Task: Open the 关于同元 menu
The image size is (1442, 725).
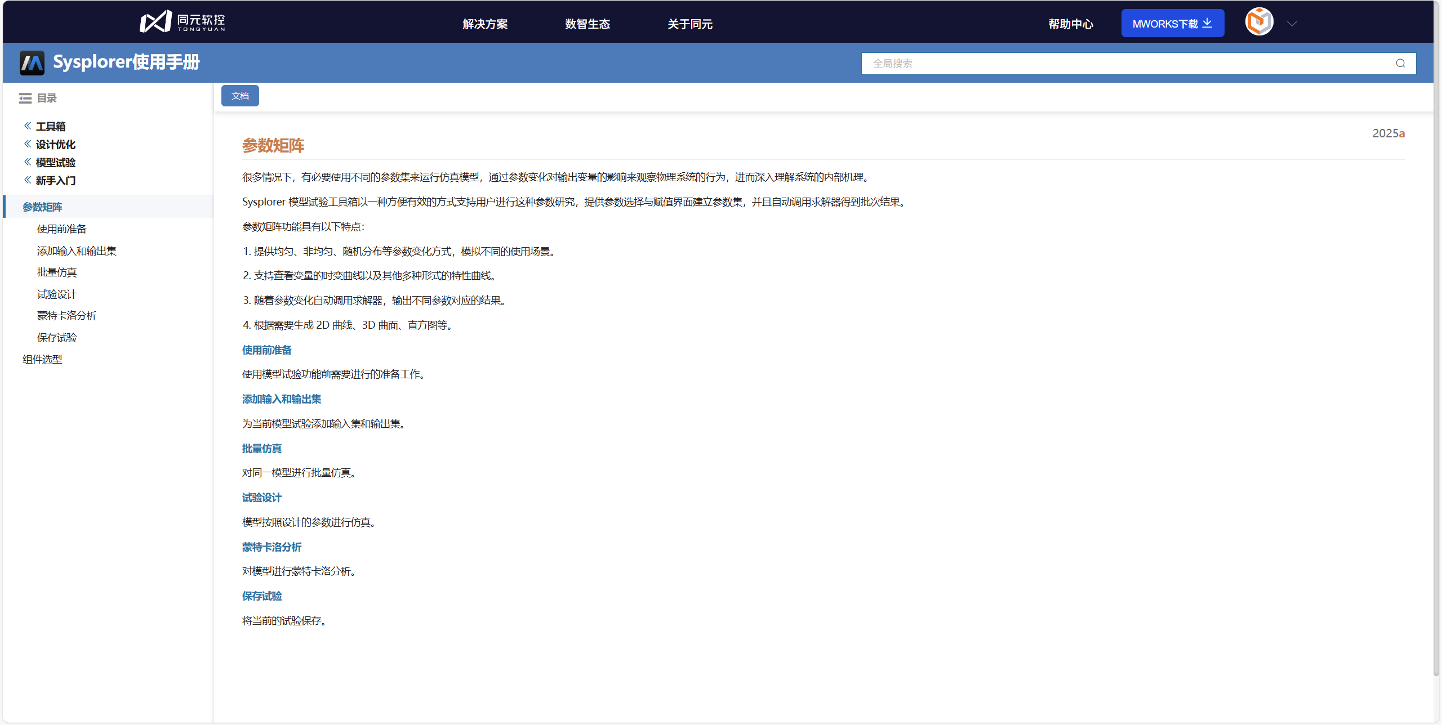Action: tap(690, 24)
